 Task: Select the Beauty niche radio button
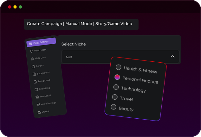pyautogui.click(x=113, y=107)
